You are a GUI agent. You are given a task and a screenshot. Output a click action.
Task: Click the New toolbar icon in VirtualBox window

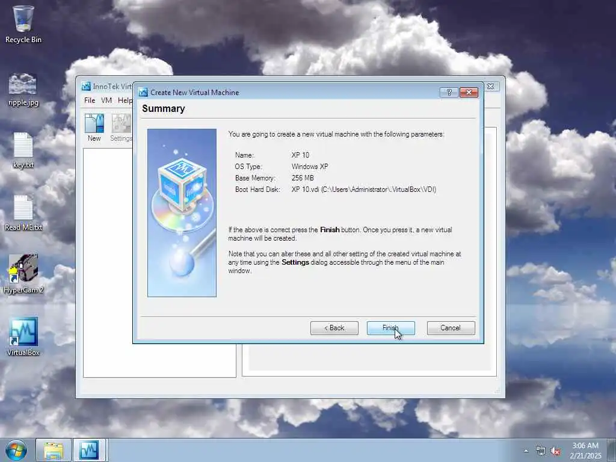point(94,128)
